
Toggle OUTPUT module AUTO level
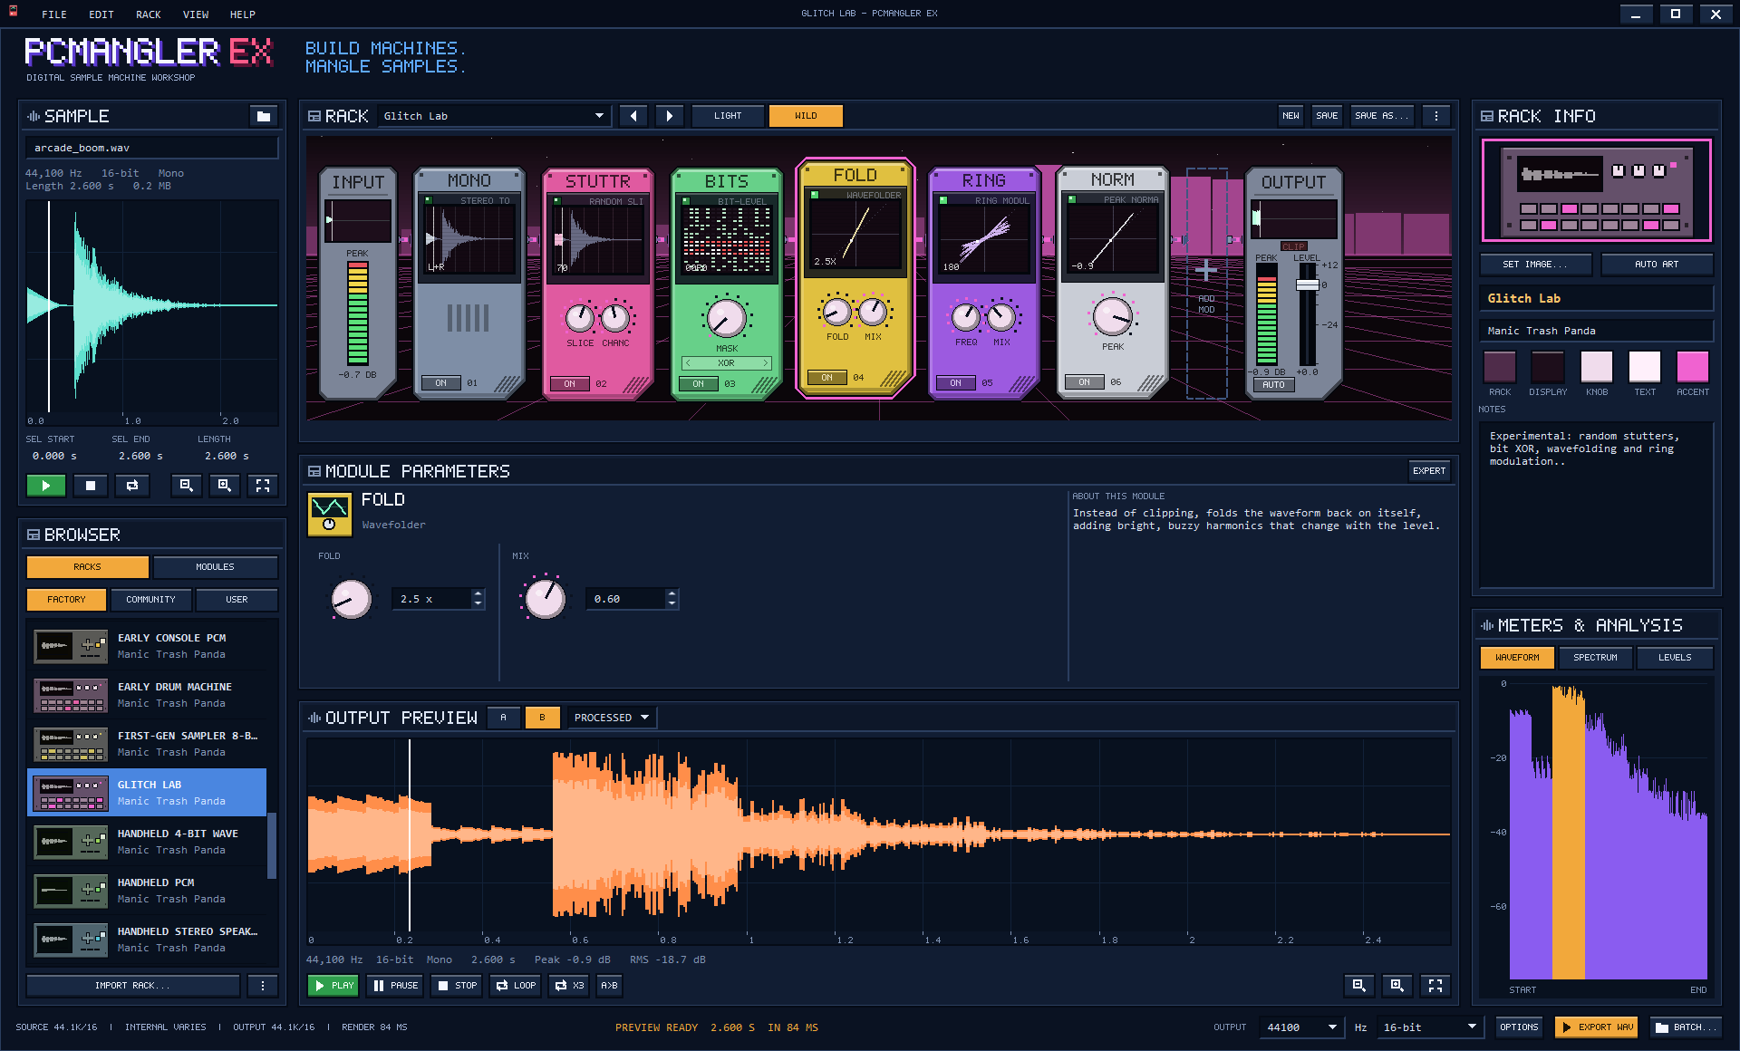click(x=1273, y=385)
